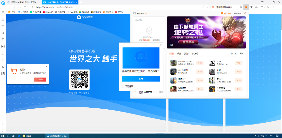The height and width of the screenshot is (138, 282).
Task: Bookmark this page with the star icon
Action: (32, 7)
